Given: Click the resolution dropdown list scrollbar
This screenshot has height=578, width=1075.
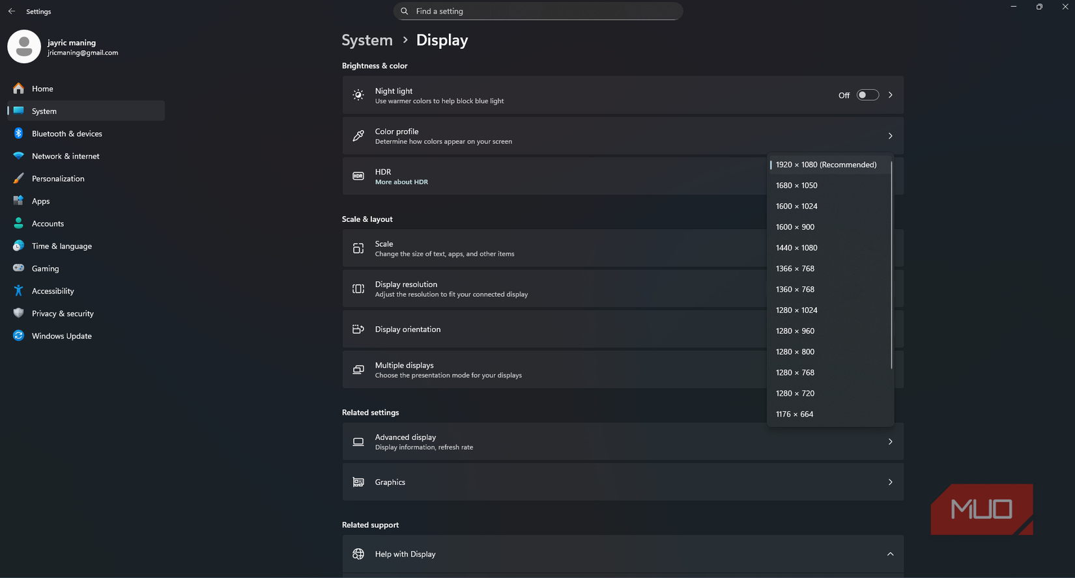Looking at the screenshot, I should click(x=891, y=265).
